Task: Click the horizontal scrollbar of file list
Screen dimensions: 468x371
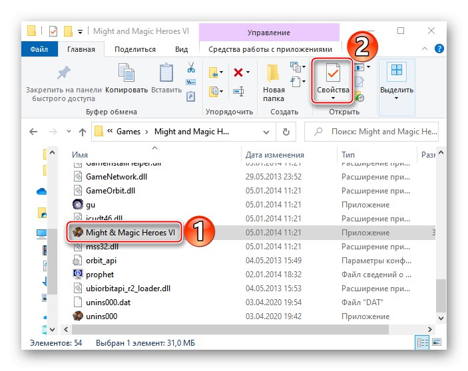Action: 230,329
